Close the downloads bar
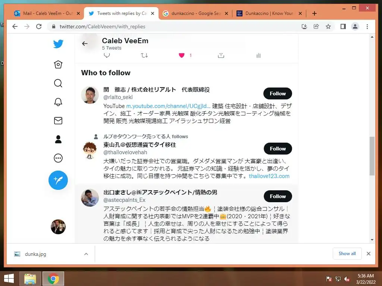The image size is (382, 286). [x=368, y=254]
